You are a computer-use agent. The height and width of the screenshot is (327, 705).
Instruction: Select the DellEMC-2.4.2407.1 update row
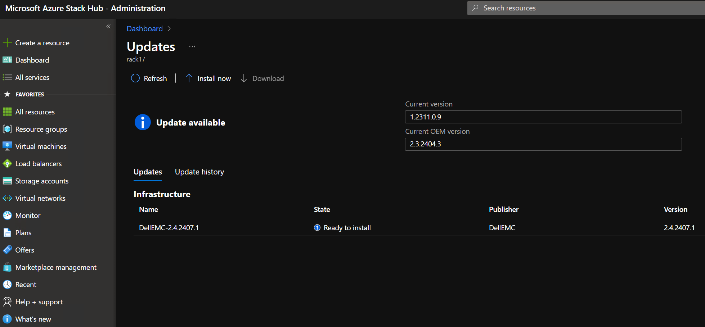169,228
